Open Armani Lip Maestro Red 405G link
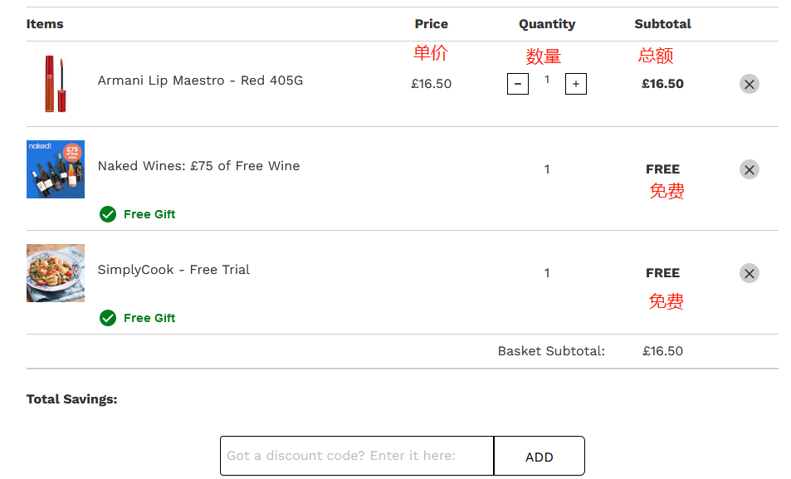 coord(200,81)
